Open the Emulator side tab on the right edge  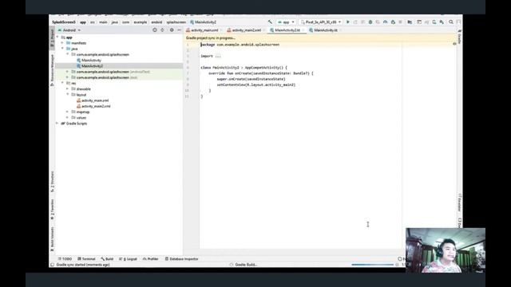coord(459,202)
